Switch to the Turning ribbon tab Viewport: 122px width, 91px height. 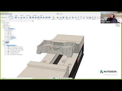[16, 15]
